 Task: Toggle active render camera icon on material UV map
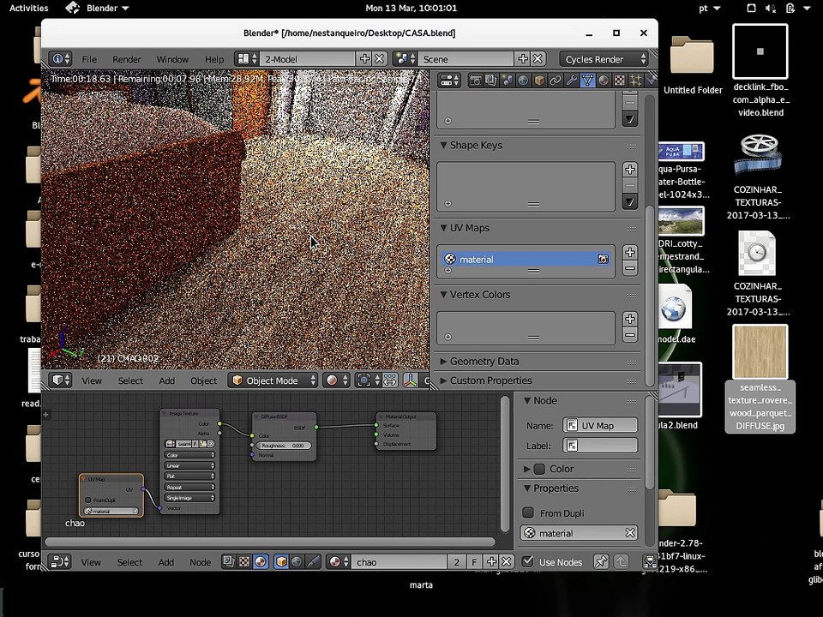click(603, 259)
